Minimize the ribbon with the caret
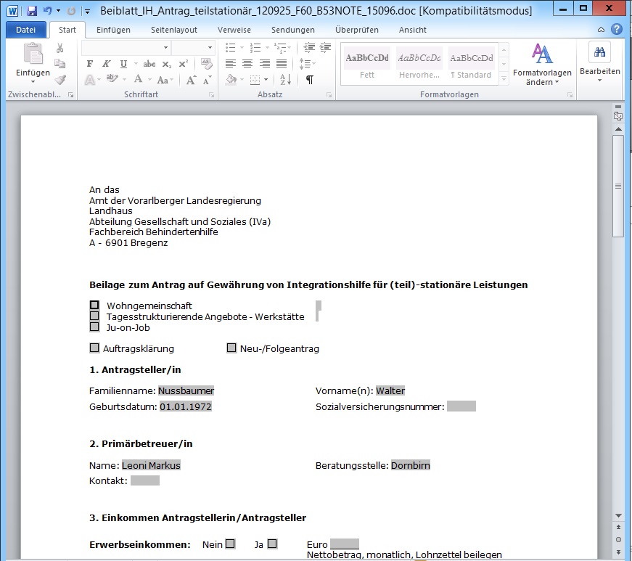Image resolution: width=632 pixels, height=561 pixels. coord(601,30)
